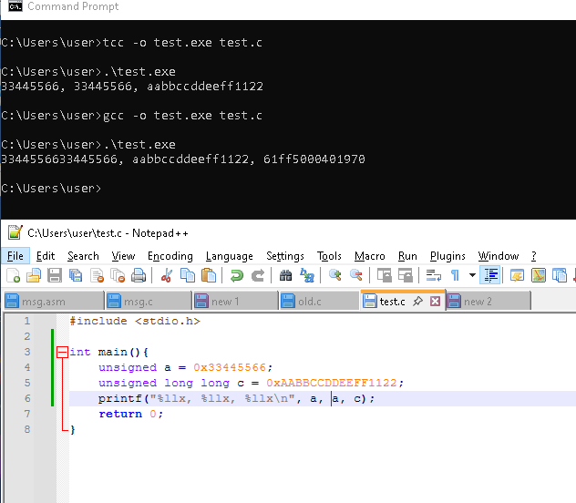Click the Notepad++ title bar icon
This screenshot has width=576, height=503.
coord(15,232)
